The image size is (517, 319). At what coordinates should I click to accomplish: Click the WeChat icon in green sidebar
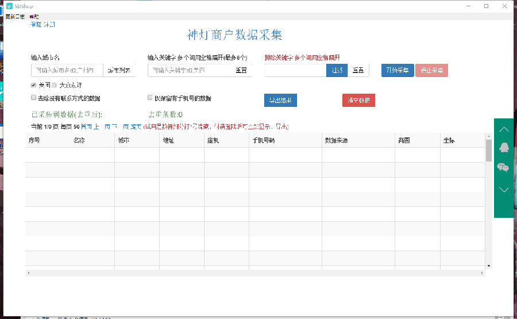click(503, 167)
